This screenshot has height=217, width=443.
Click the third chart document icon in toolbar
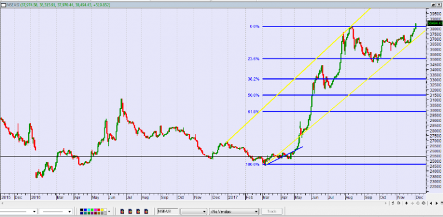138,211
